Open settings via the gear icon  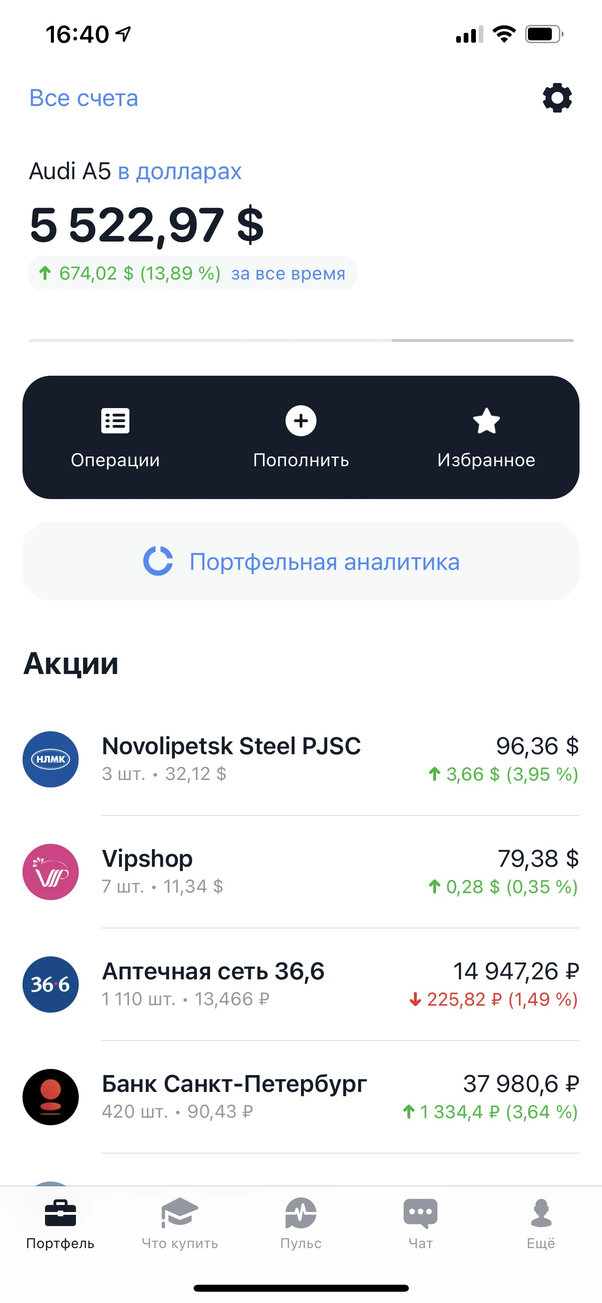click(557, 98)
